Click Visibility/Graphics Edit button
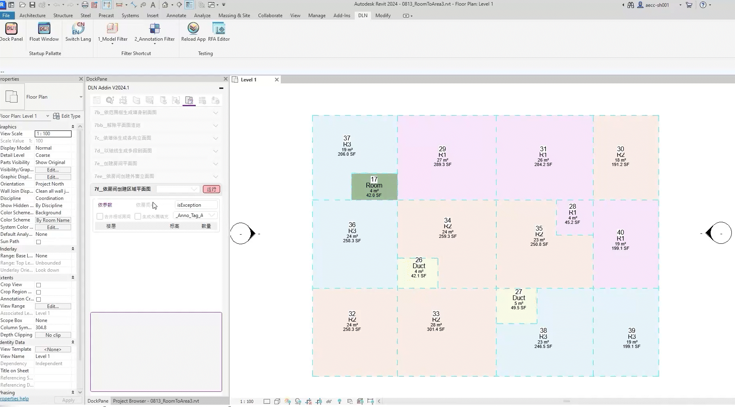Image resolution: width=735 pixels, height=407 pixels. pos(53,170)
